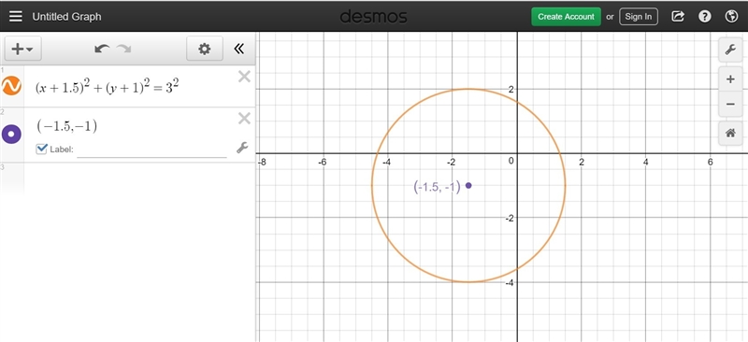
Task: Click the share graph icon
Action: [678, 16]
